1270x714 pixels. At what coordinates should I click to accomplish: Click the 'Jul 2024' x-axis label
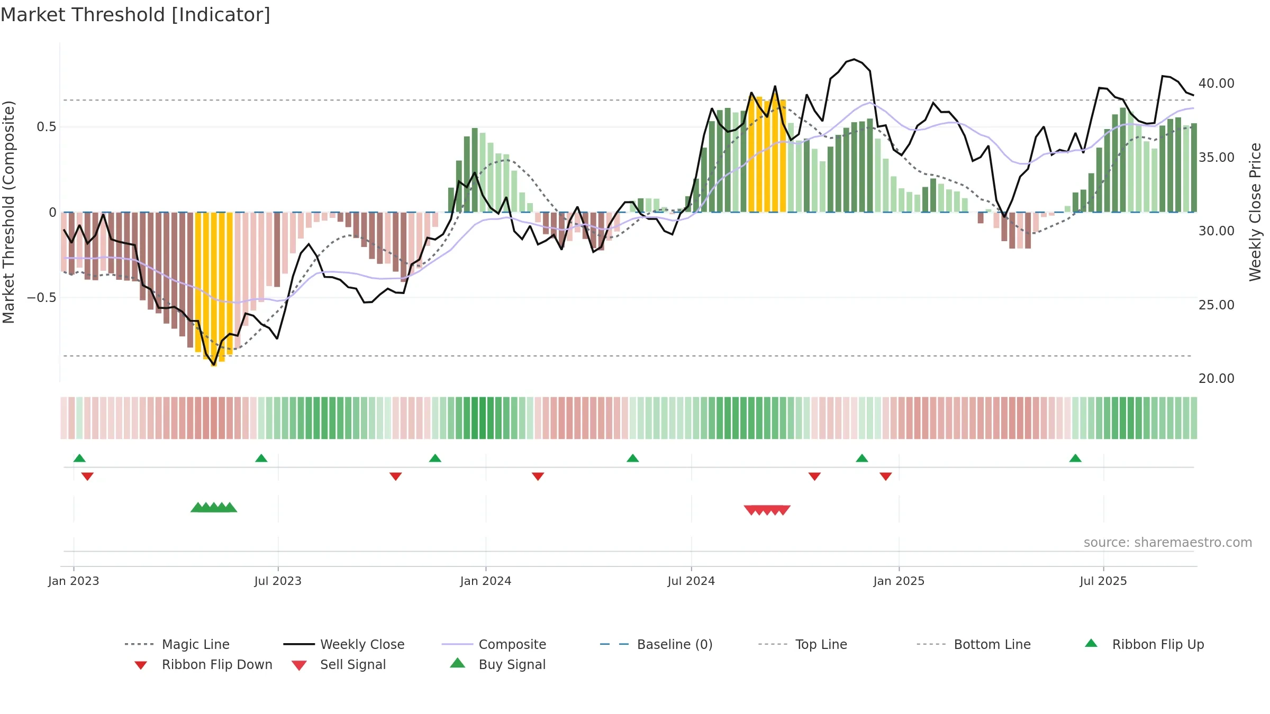coord(691,581)
